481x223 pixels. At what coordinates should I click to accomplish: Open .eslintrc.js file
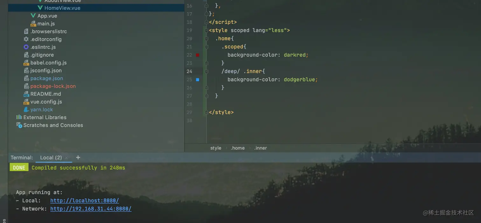(43, 47)
